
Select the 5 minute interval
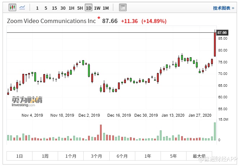coord(45,8)
